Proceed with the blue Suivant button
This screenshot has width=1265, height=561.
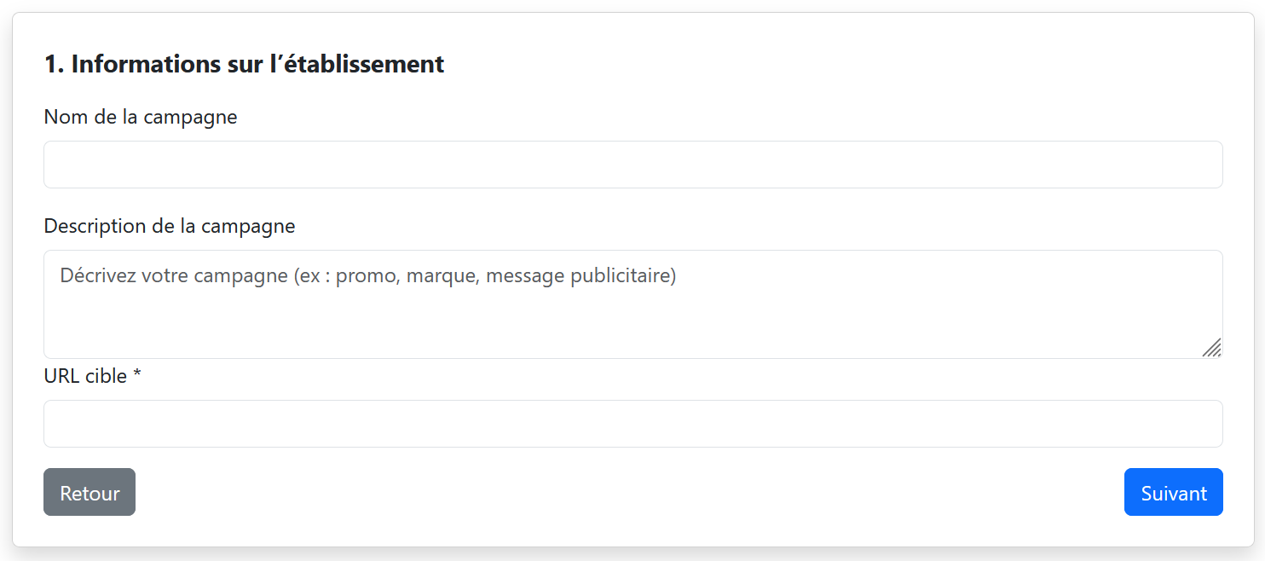(1174, 492)
